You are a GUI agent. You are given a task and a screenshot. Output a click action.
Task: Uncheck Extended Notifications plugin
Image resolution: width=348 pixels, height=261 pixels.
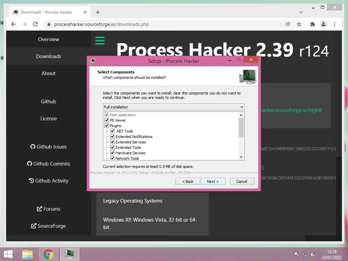tap(112, 137)
